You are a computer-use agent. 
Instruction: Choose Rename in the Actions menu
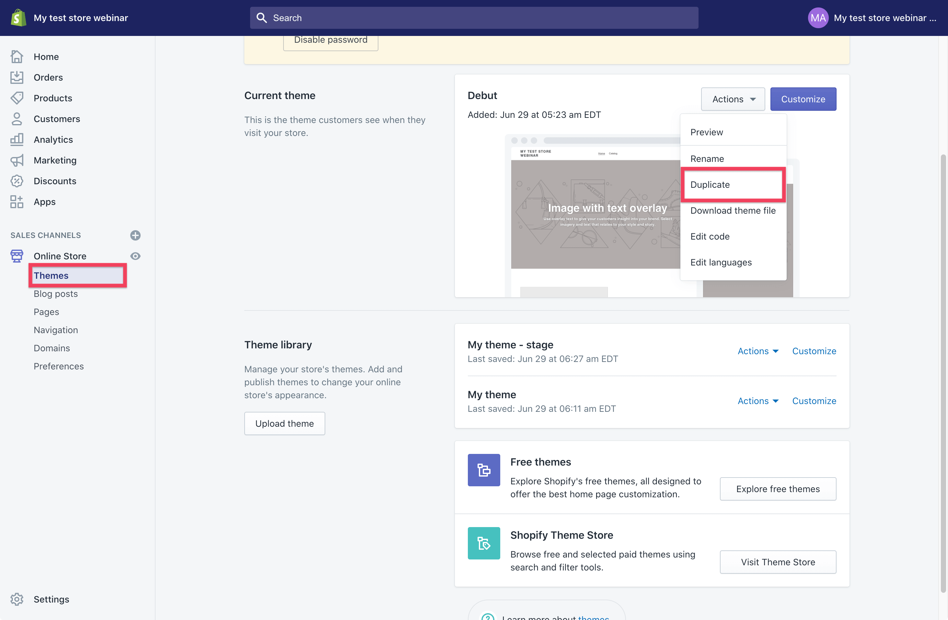pos(733,158)
